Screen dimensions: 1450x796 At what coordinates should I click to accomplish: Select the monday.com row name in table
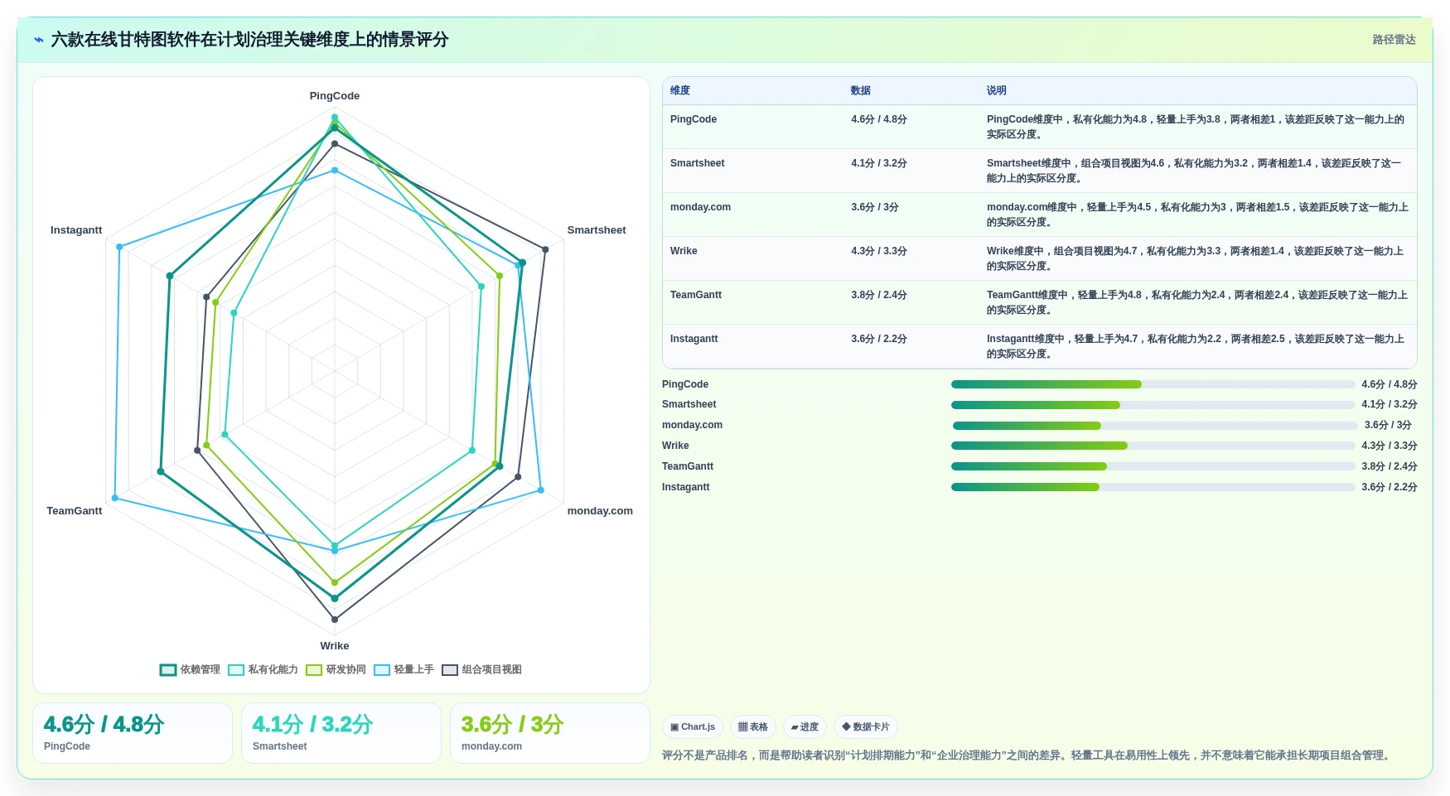tap(701, 207)
